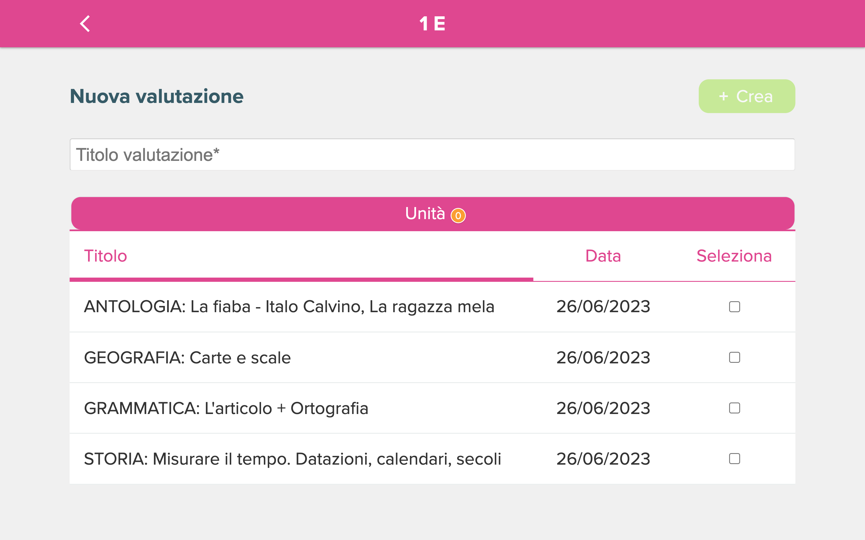Click the orange unit count badge

coord(458,215)
